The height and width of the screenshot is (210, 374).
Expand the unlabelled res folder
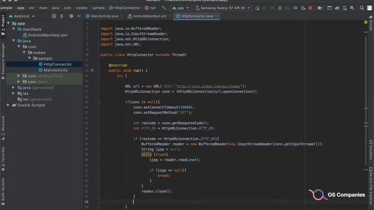click(13, 93)
